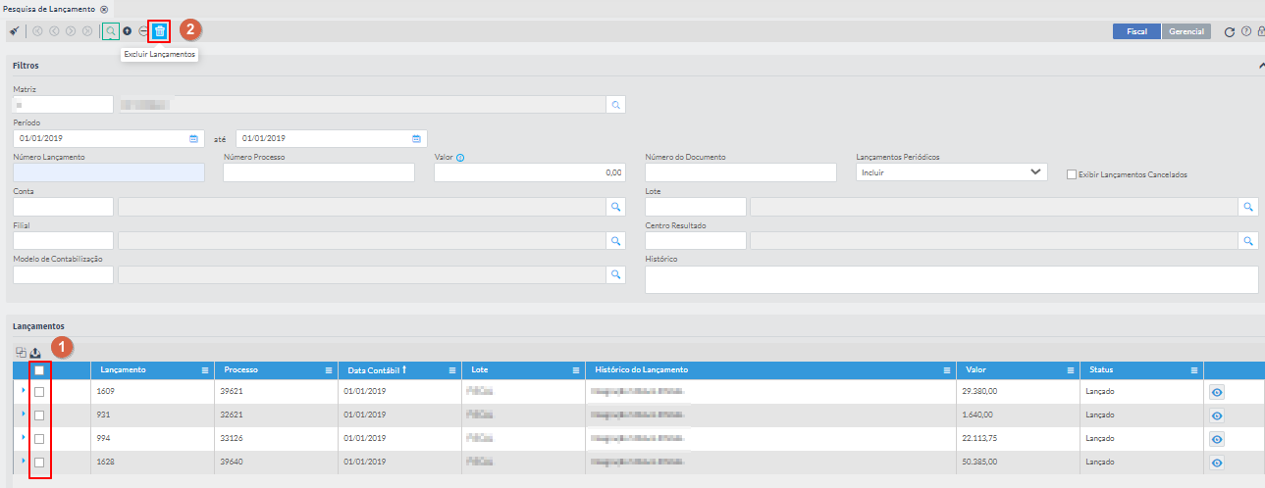Click the Valor info icon
This screenshot has height=488, width=1265.
click(x=460, y=157)
